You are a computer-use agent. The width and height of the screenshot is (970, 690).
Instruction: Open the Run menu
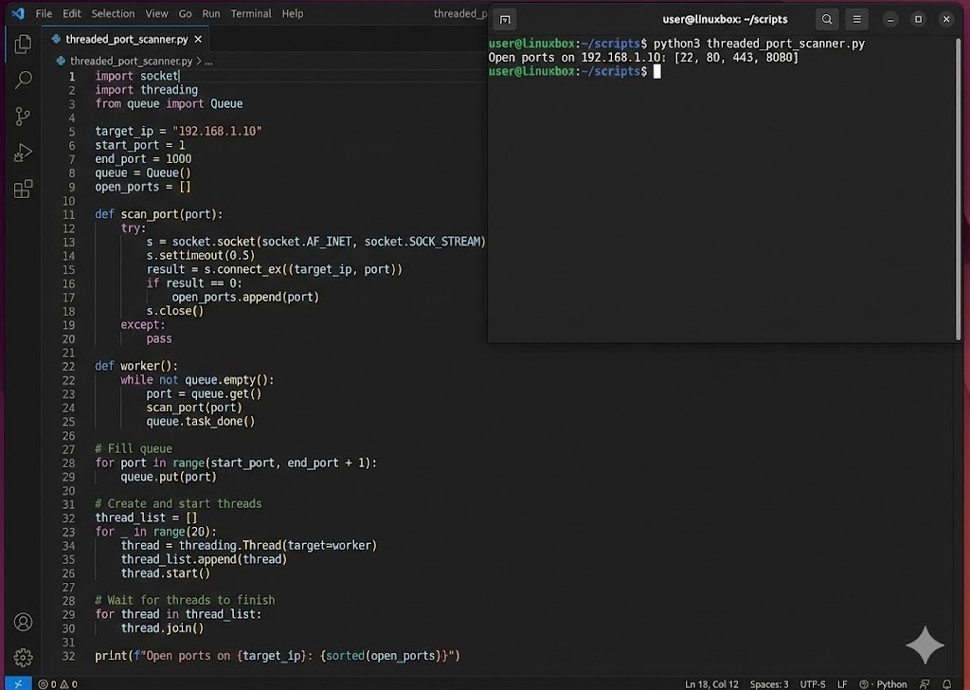click(x=210, y=13)
